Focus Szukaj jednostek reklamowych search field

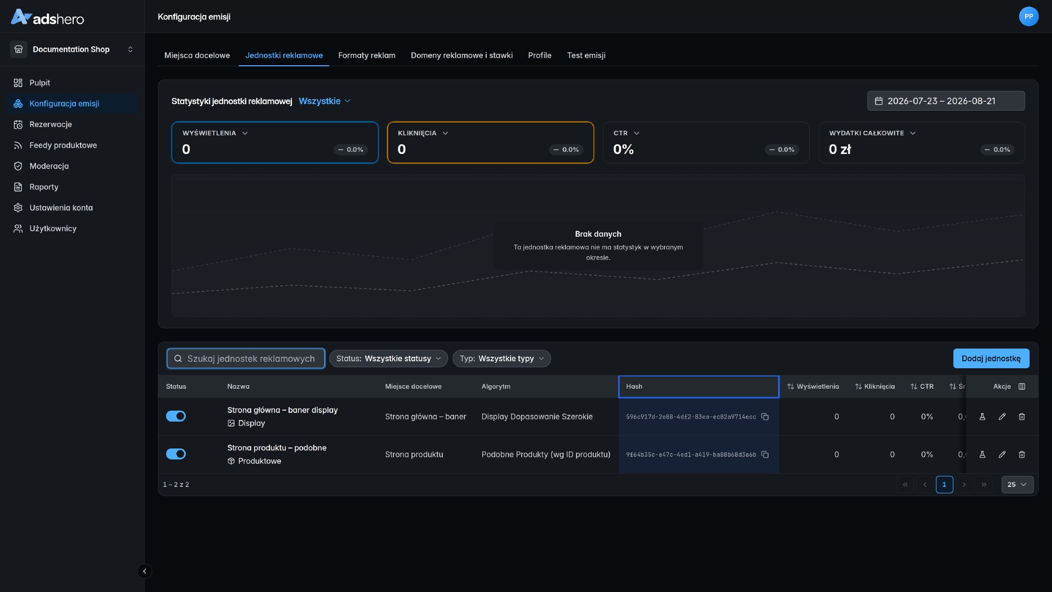click(246, 358)
